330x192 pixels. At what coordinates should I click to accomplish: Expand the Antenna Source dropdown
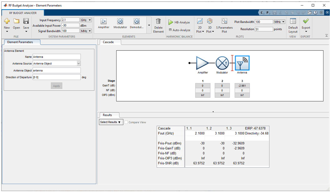(x=78, y=64)
